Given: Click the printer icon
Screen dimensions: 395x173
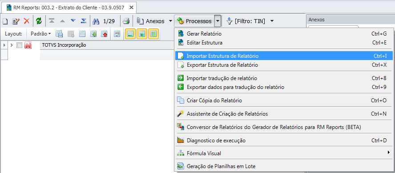Looking at the screenshot, I should pyautogui.click(x=126, y=21).
